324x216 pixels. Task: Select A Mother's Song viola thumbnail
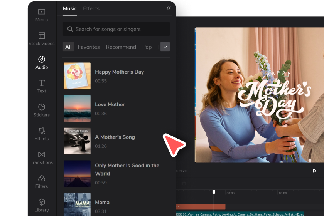tap(77, 141)
